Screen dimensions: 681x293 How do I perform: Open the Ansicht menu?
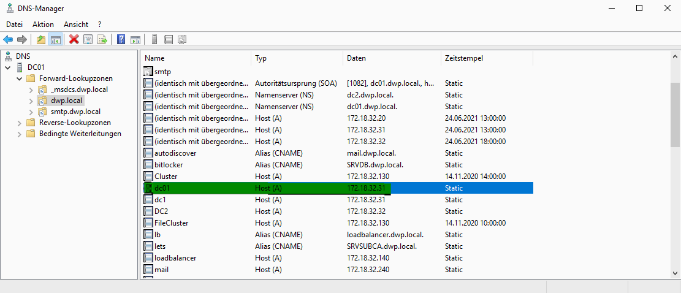coord(76,24)
